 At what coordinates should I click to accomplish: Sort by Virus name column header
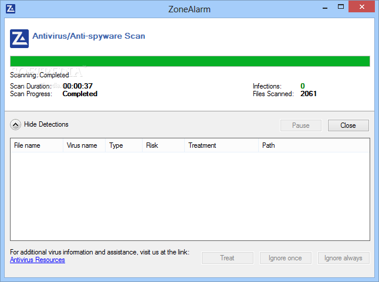coord(84,145)
